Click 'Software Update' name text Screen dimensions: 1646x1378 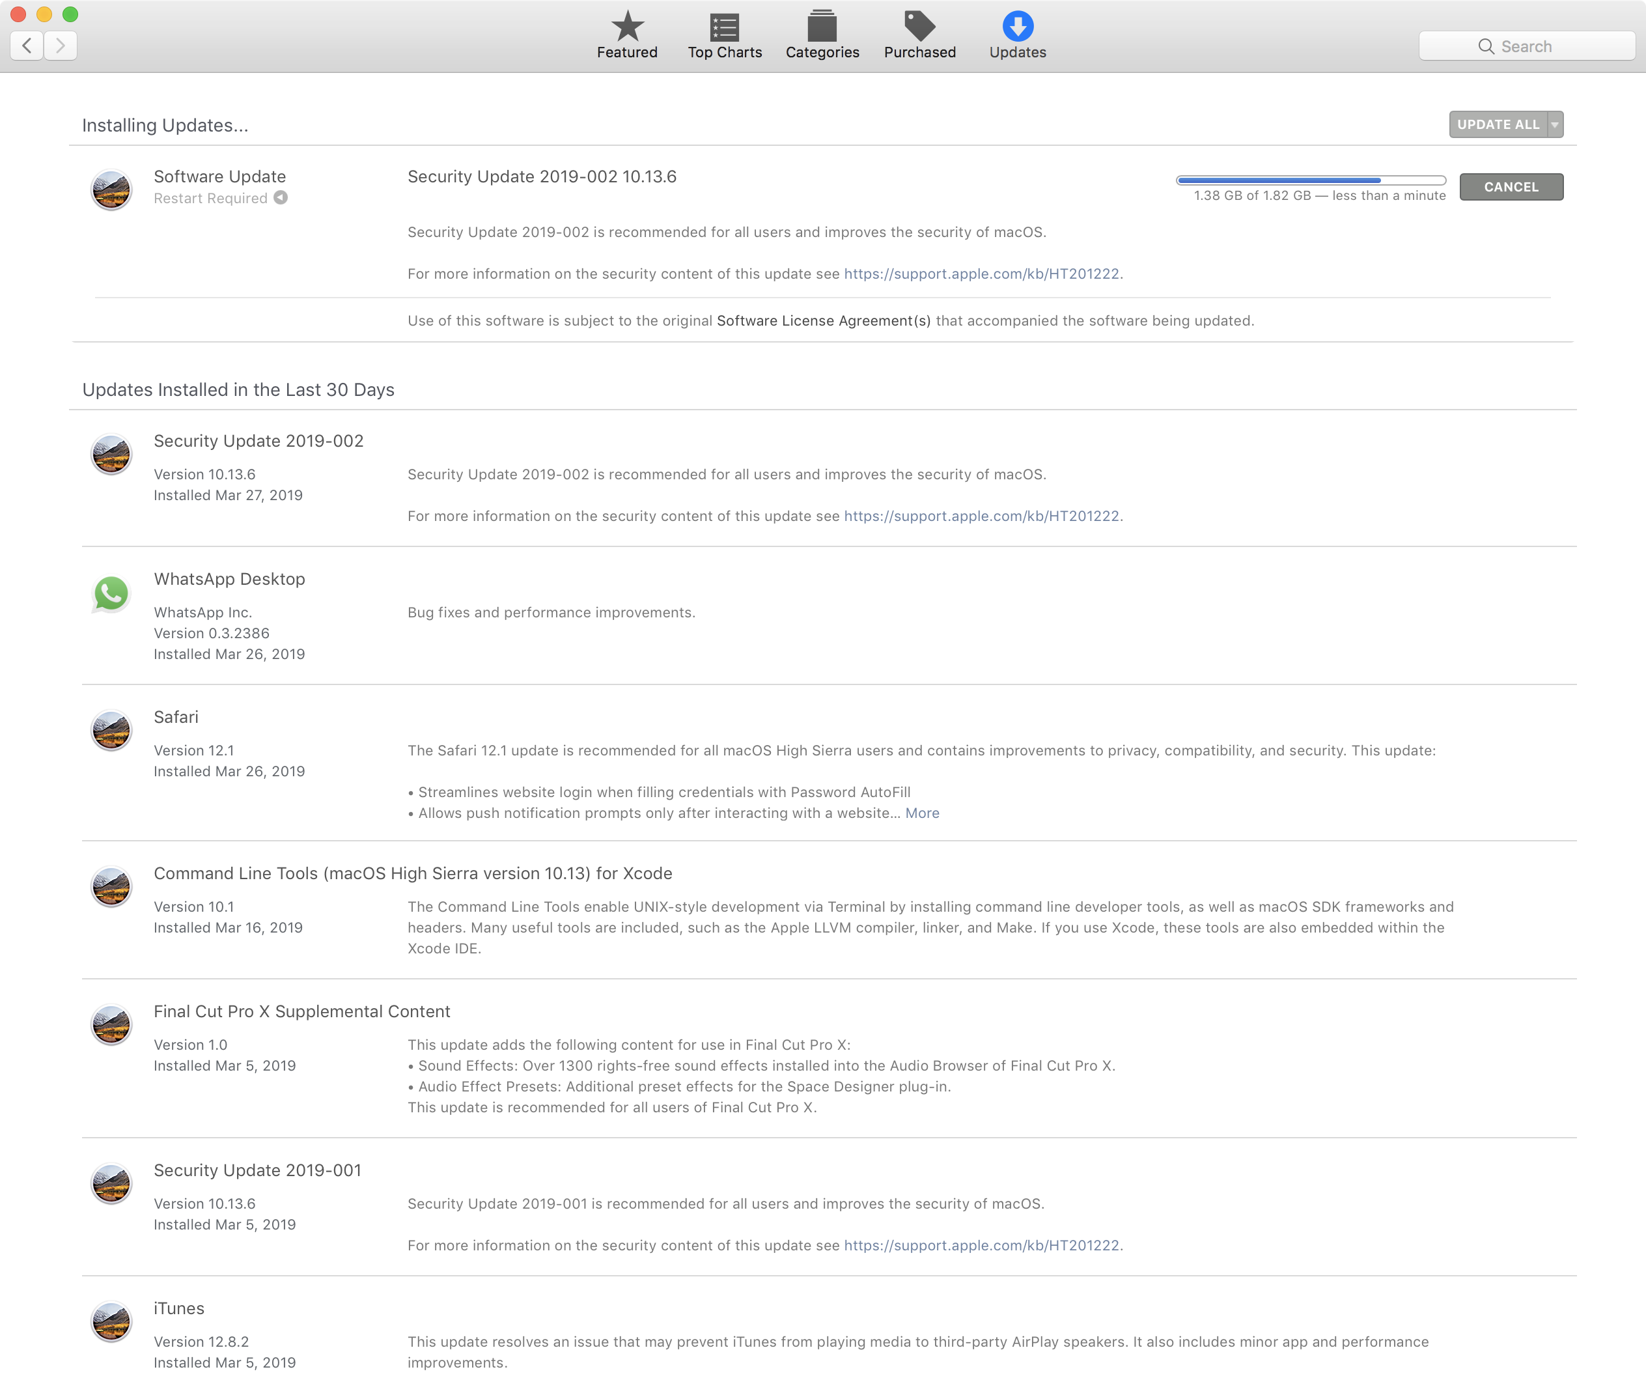[219, 176]
